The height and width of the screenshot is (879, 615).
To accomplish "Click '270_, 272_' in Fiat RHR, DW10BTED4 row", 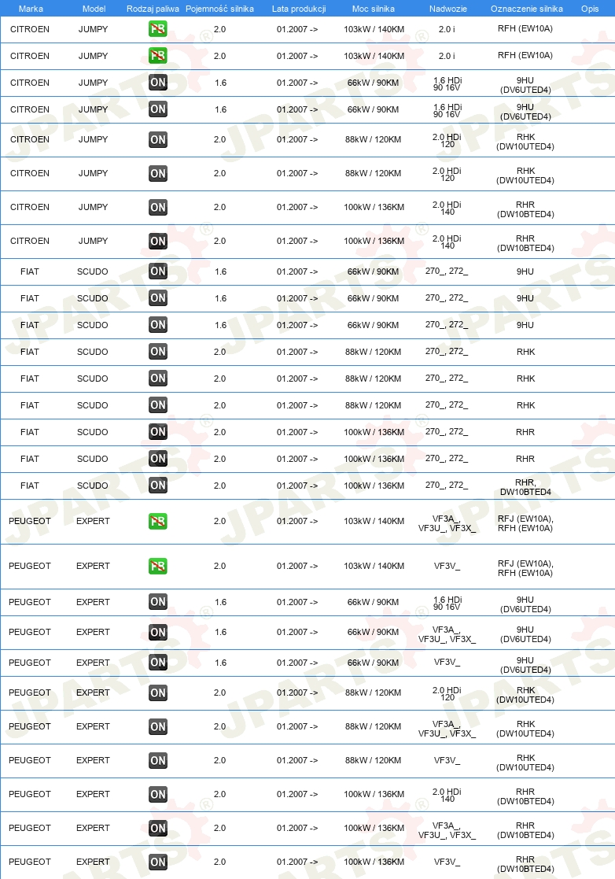I will pyautogui.click(x=447, y=485).
